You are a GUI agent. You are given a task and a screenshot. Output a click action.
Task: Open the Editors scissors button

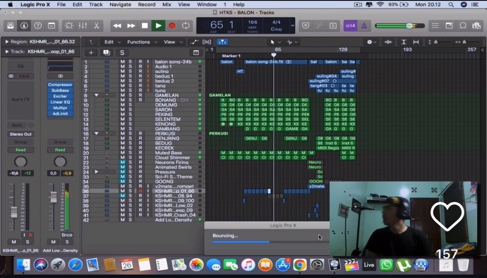(x=96, y=25)
